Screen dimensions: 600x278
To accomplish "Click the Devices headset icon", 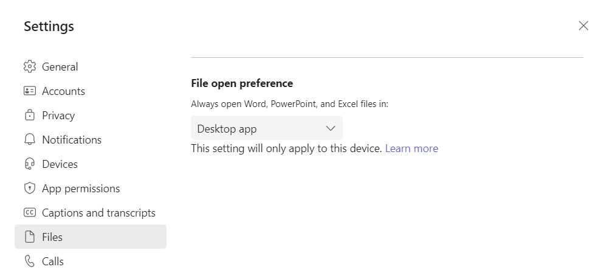I will (x=29, y=164).
